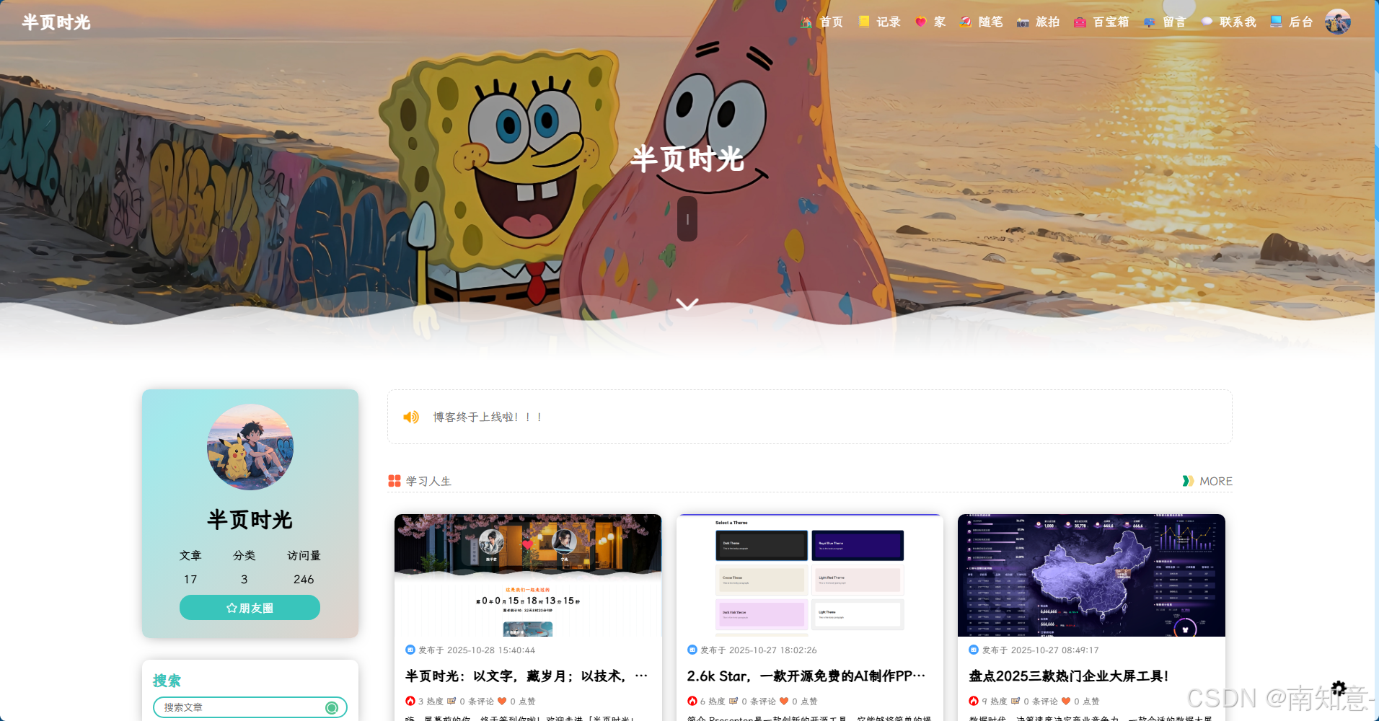The image size is (1379, 721).
Task: Click the 学习人生 section grid icon
Action: tap(395, 481)
